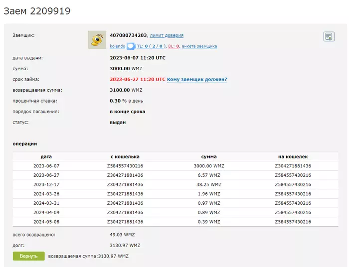Click red due date '2023-06-27 11:20 UTC'

point(138,79)
